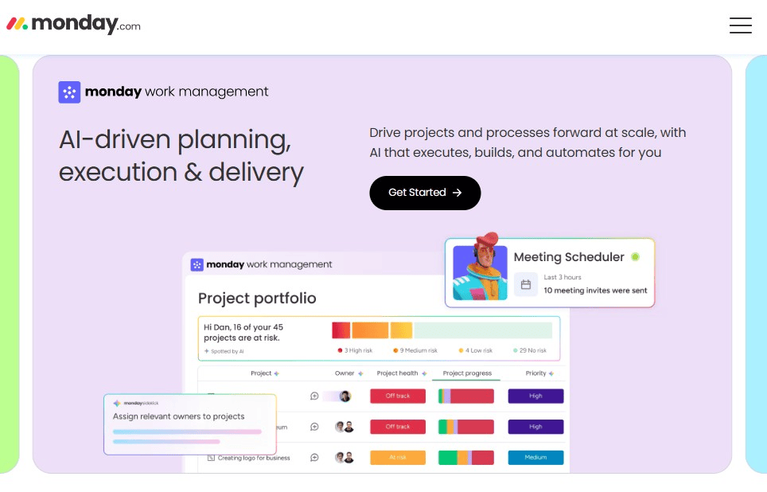Open the hamburger navigation menu

(x=740, y=25)
